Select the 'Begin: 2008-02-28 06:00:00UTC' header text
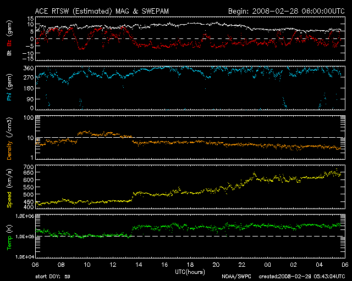This screenshot has height=281, width=352. tap(287, 11)
